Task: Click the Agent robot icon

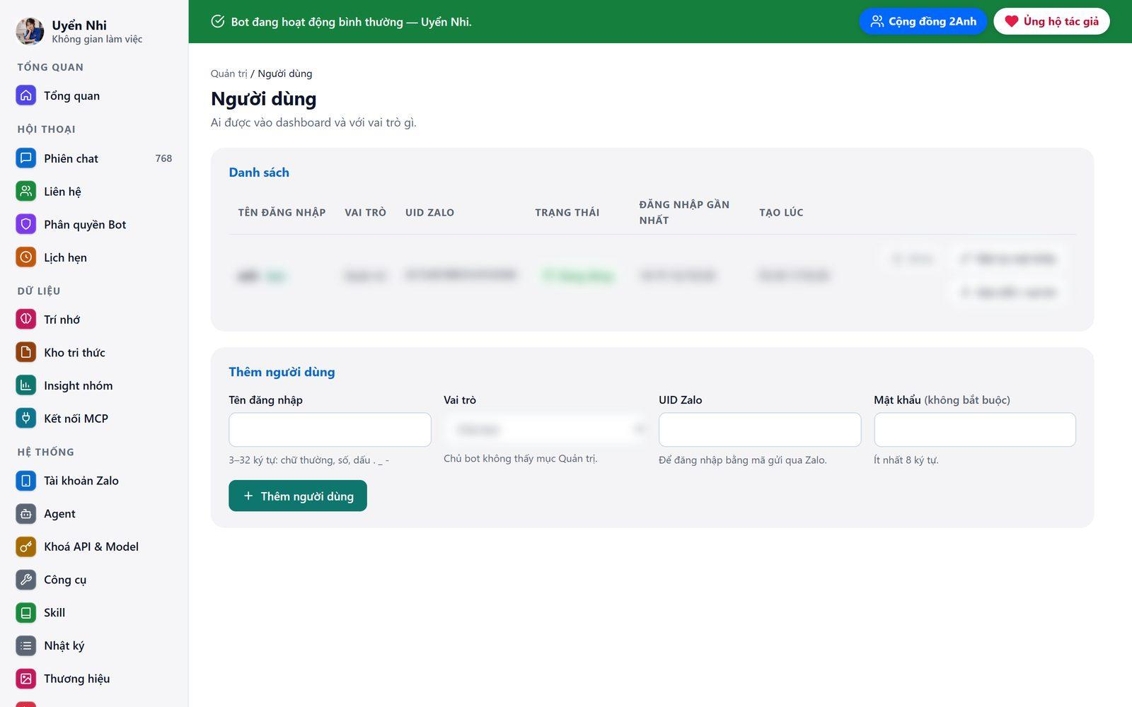Action: (26, 514)
